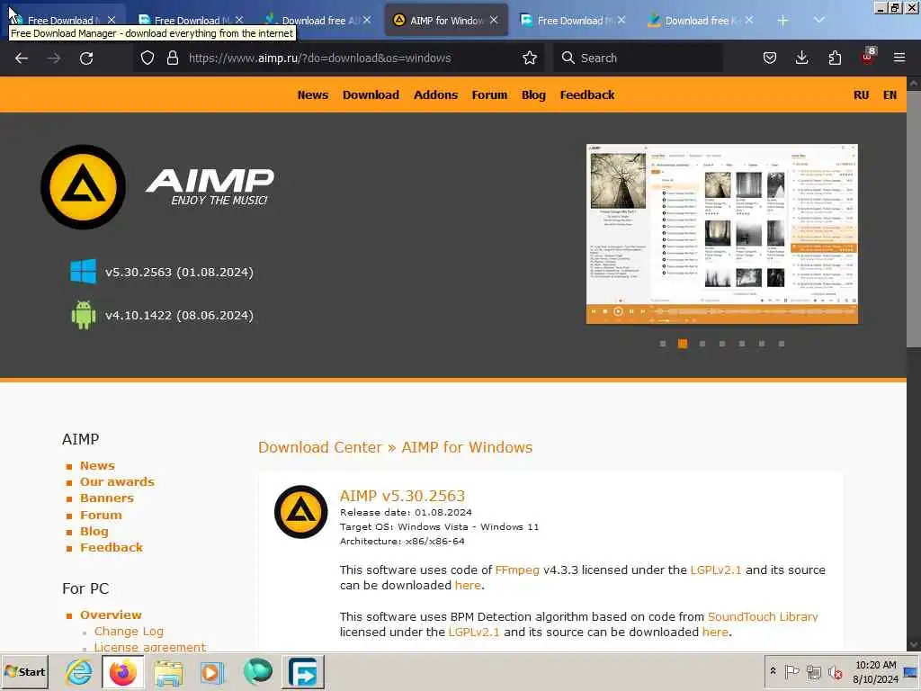Open Overview under For PC
Image resolution: width=921 pixels, height=691 pixels.
(x=111, y=615)
